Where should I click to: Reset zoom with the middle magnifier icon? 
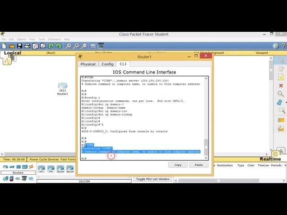(76, 46)
